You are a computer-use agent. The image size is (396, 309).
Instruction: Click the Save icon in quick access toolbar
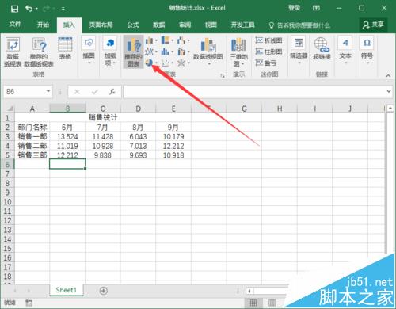pyautogui.click(x=14, y=9)
